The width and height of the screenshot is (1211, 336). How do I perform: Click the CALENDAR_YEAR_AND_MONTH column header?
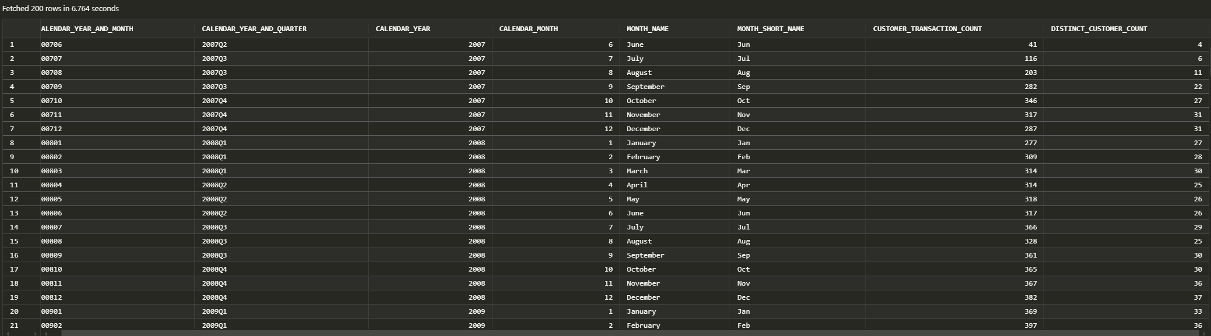click(x=87, y=29)
